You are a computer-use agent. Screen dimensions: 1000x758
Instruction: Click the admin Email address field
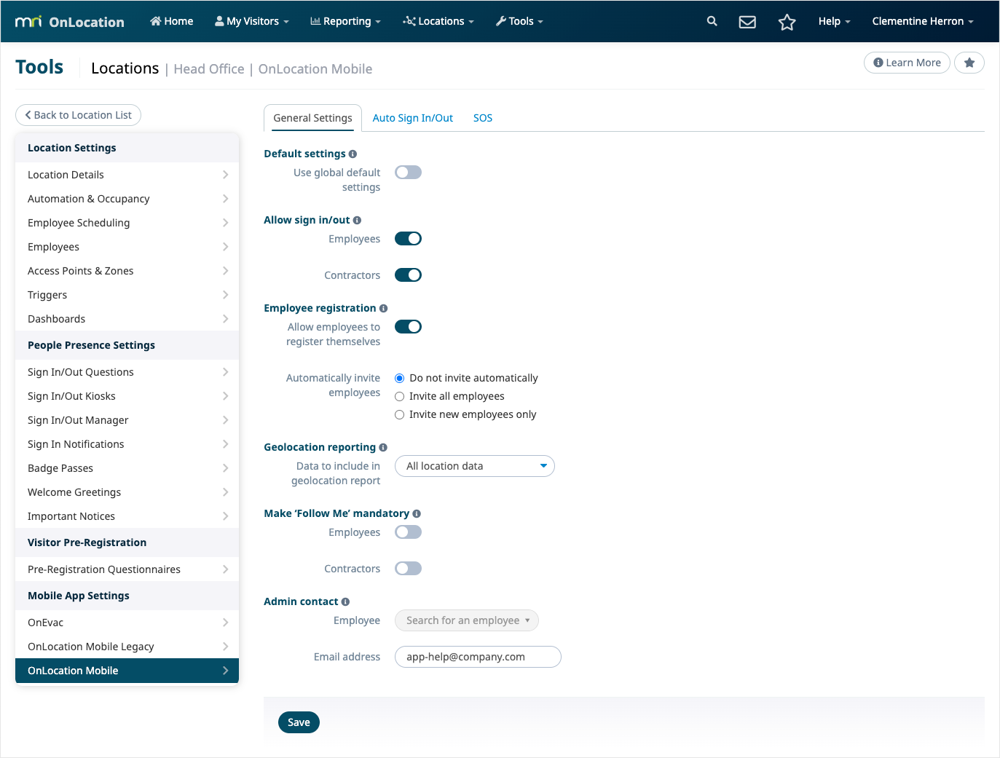(477, 657)
